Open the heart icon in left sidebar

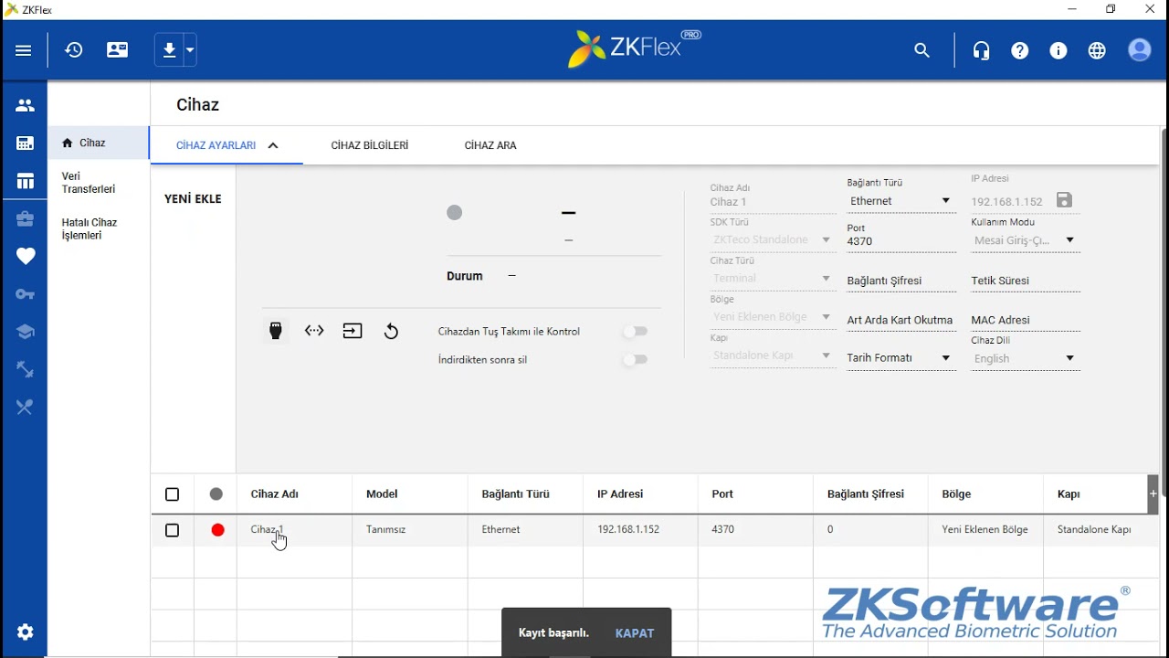[x=25, y=256]
